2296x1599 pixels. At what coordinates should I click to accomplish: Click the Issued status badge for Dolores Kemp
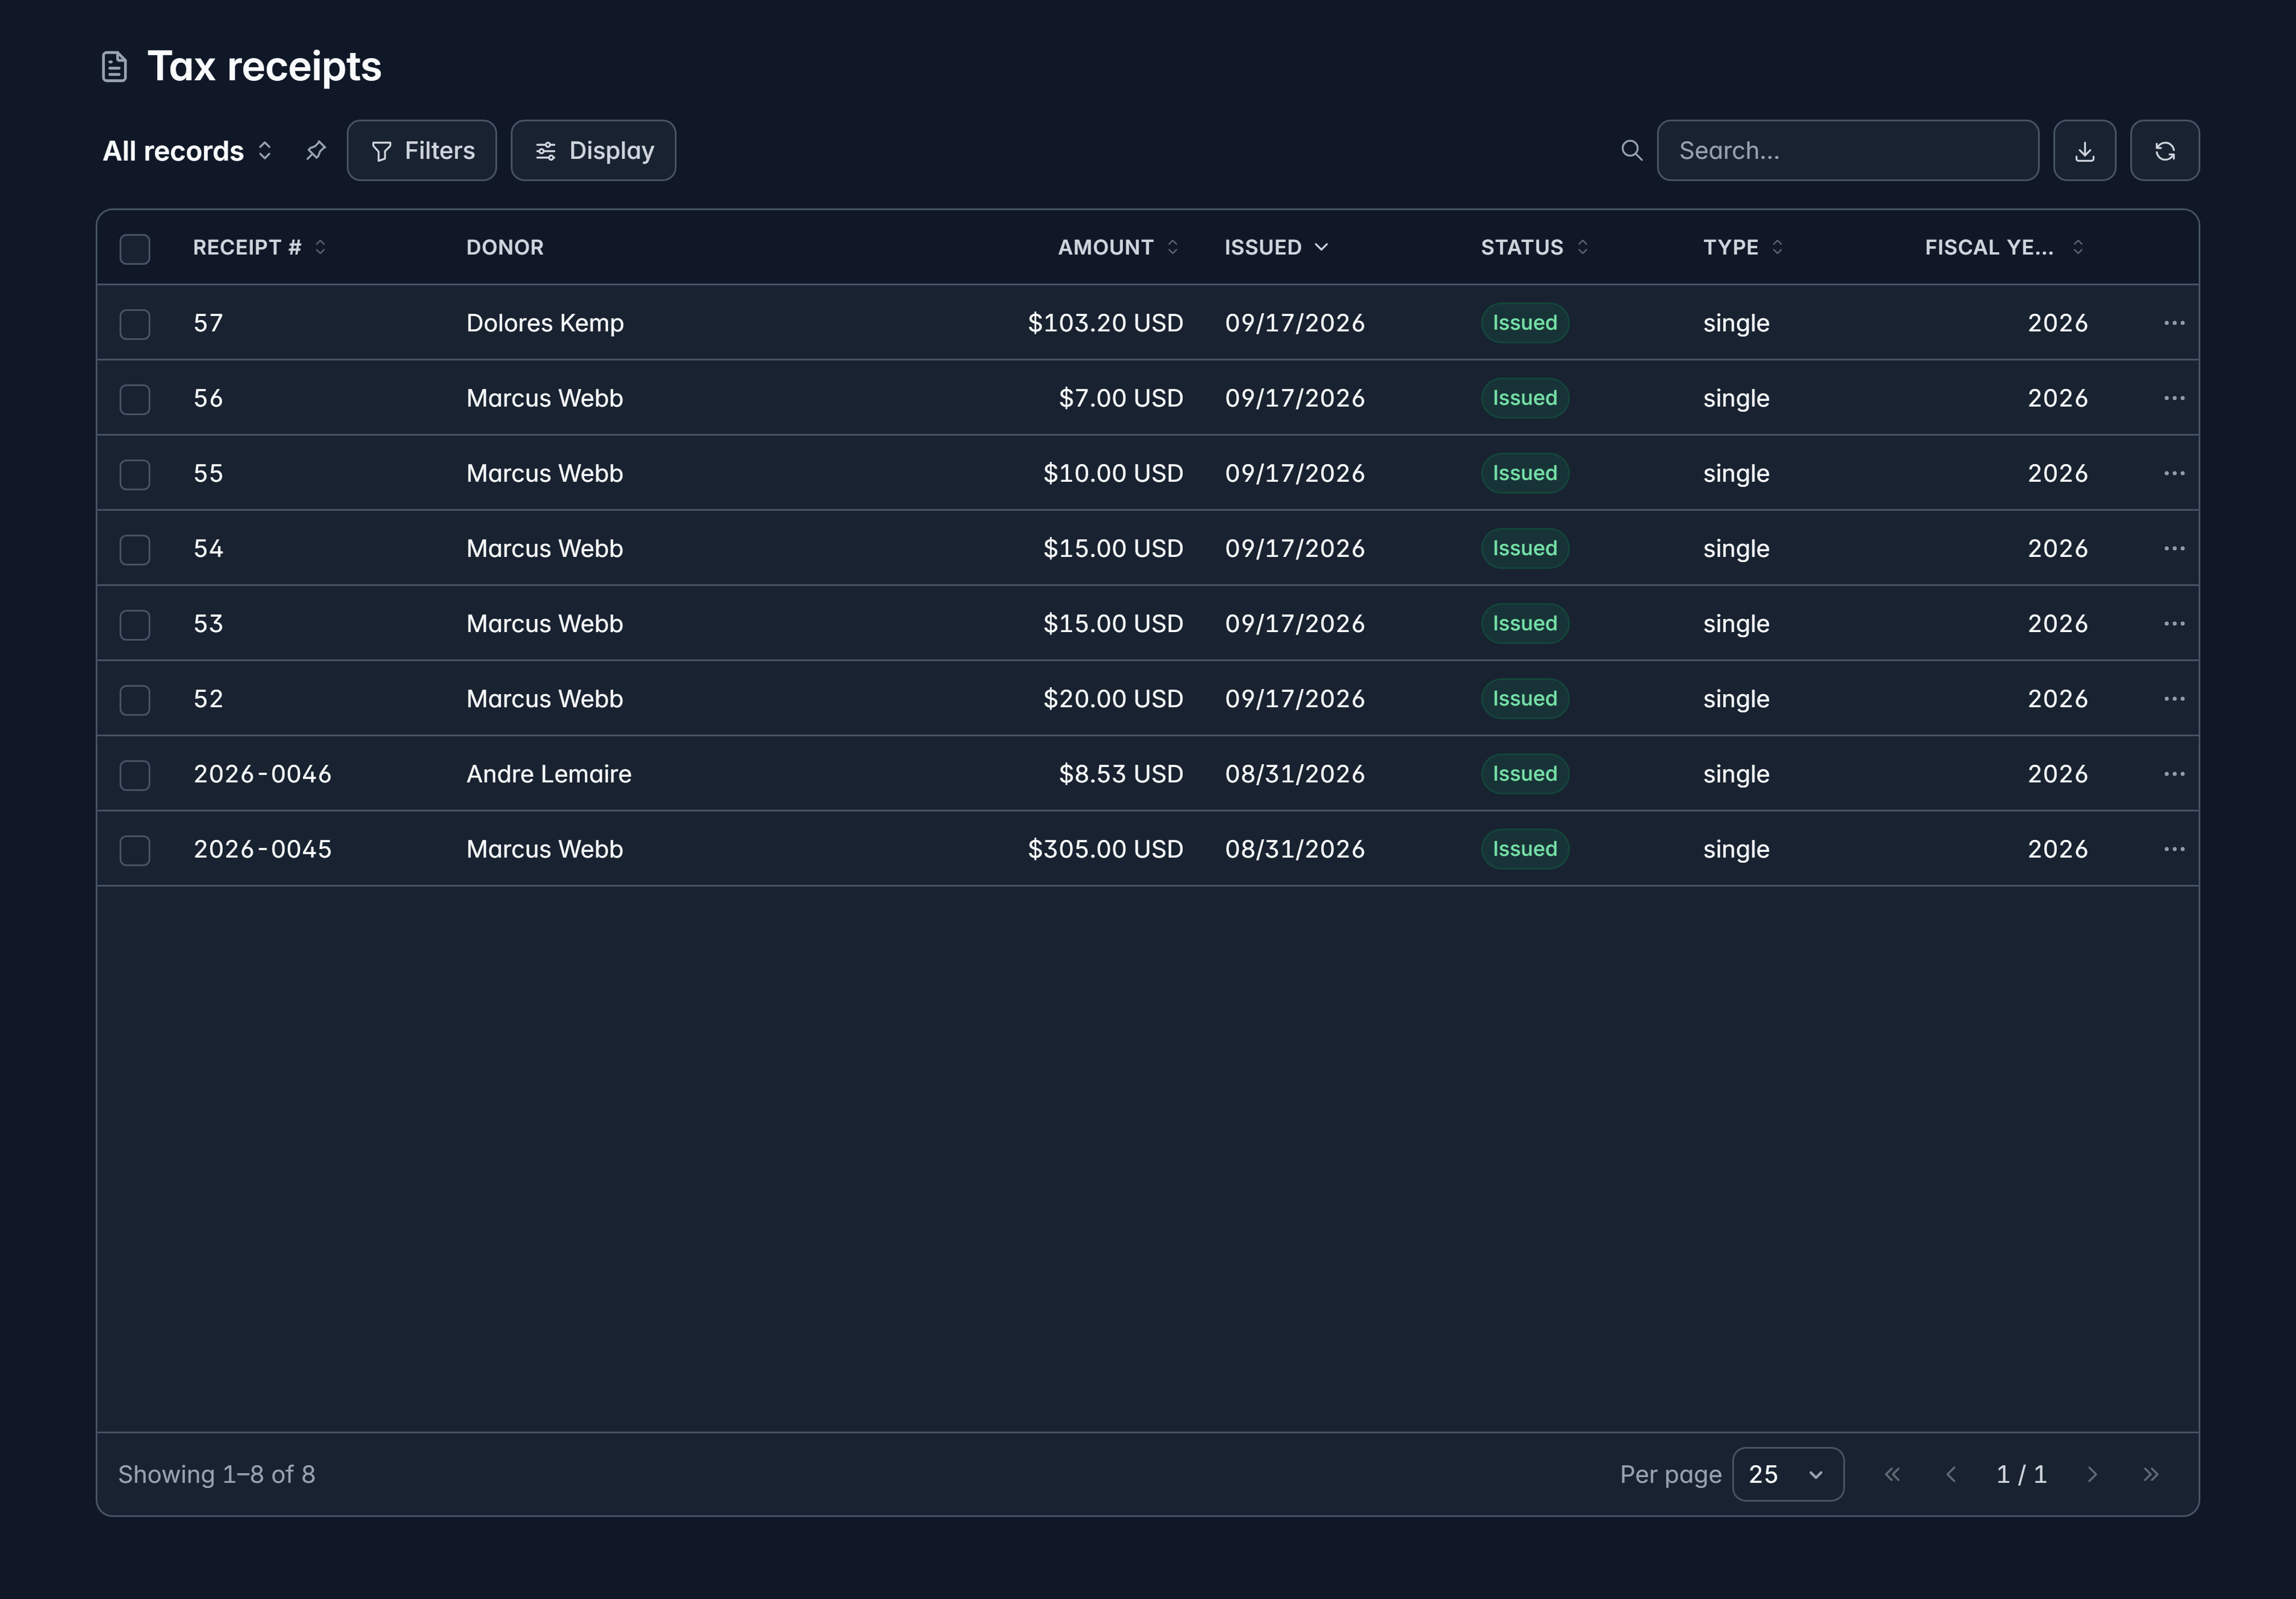(x=1524, y=323)
